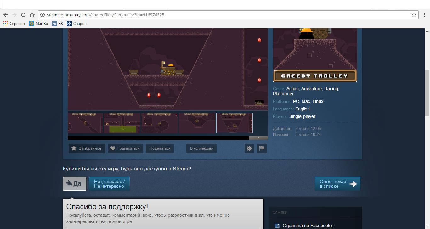This screenshot has height=229, width=430.
Task: Click the Добавлен date 2 мая в 12:06
Action: coord(308,128)
